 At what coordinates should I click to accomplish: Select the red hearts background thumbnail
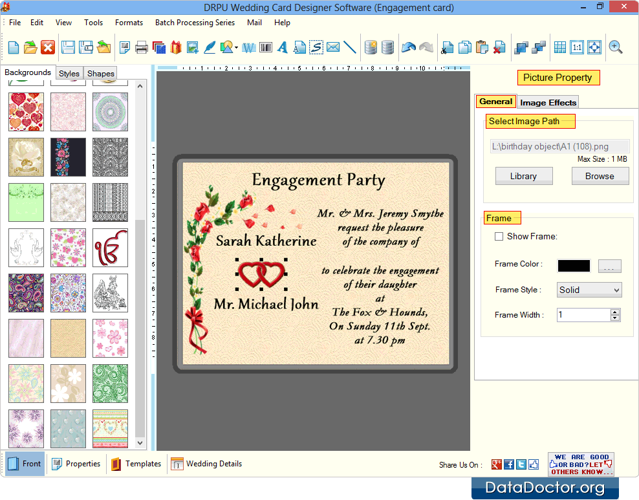26,112
